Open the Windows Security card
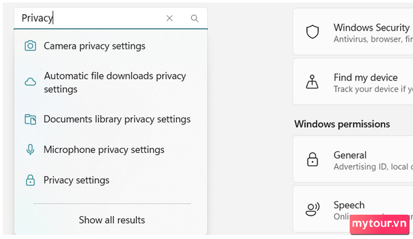Image resolution: width=413 pixels, height=239 pixels. 353,32
